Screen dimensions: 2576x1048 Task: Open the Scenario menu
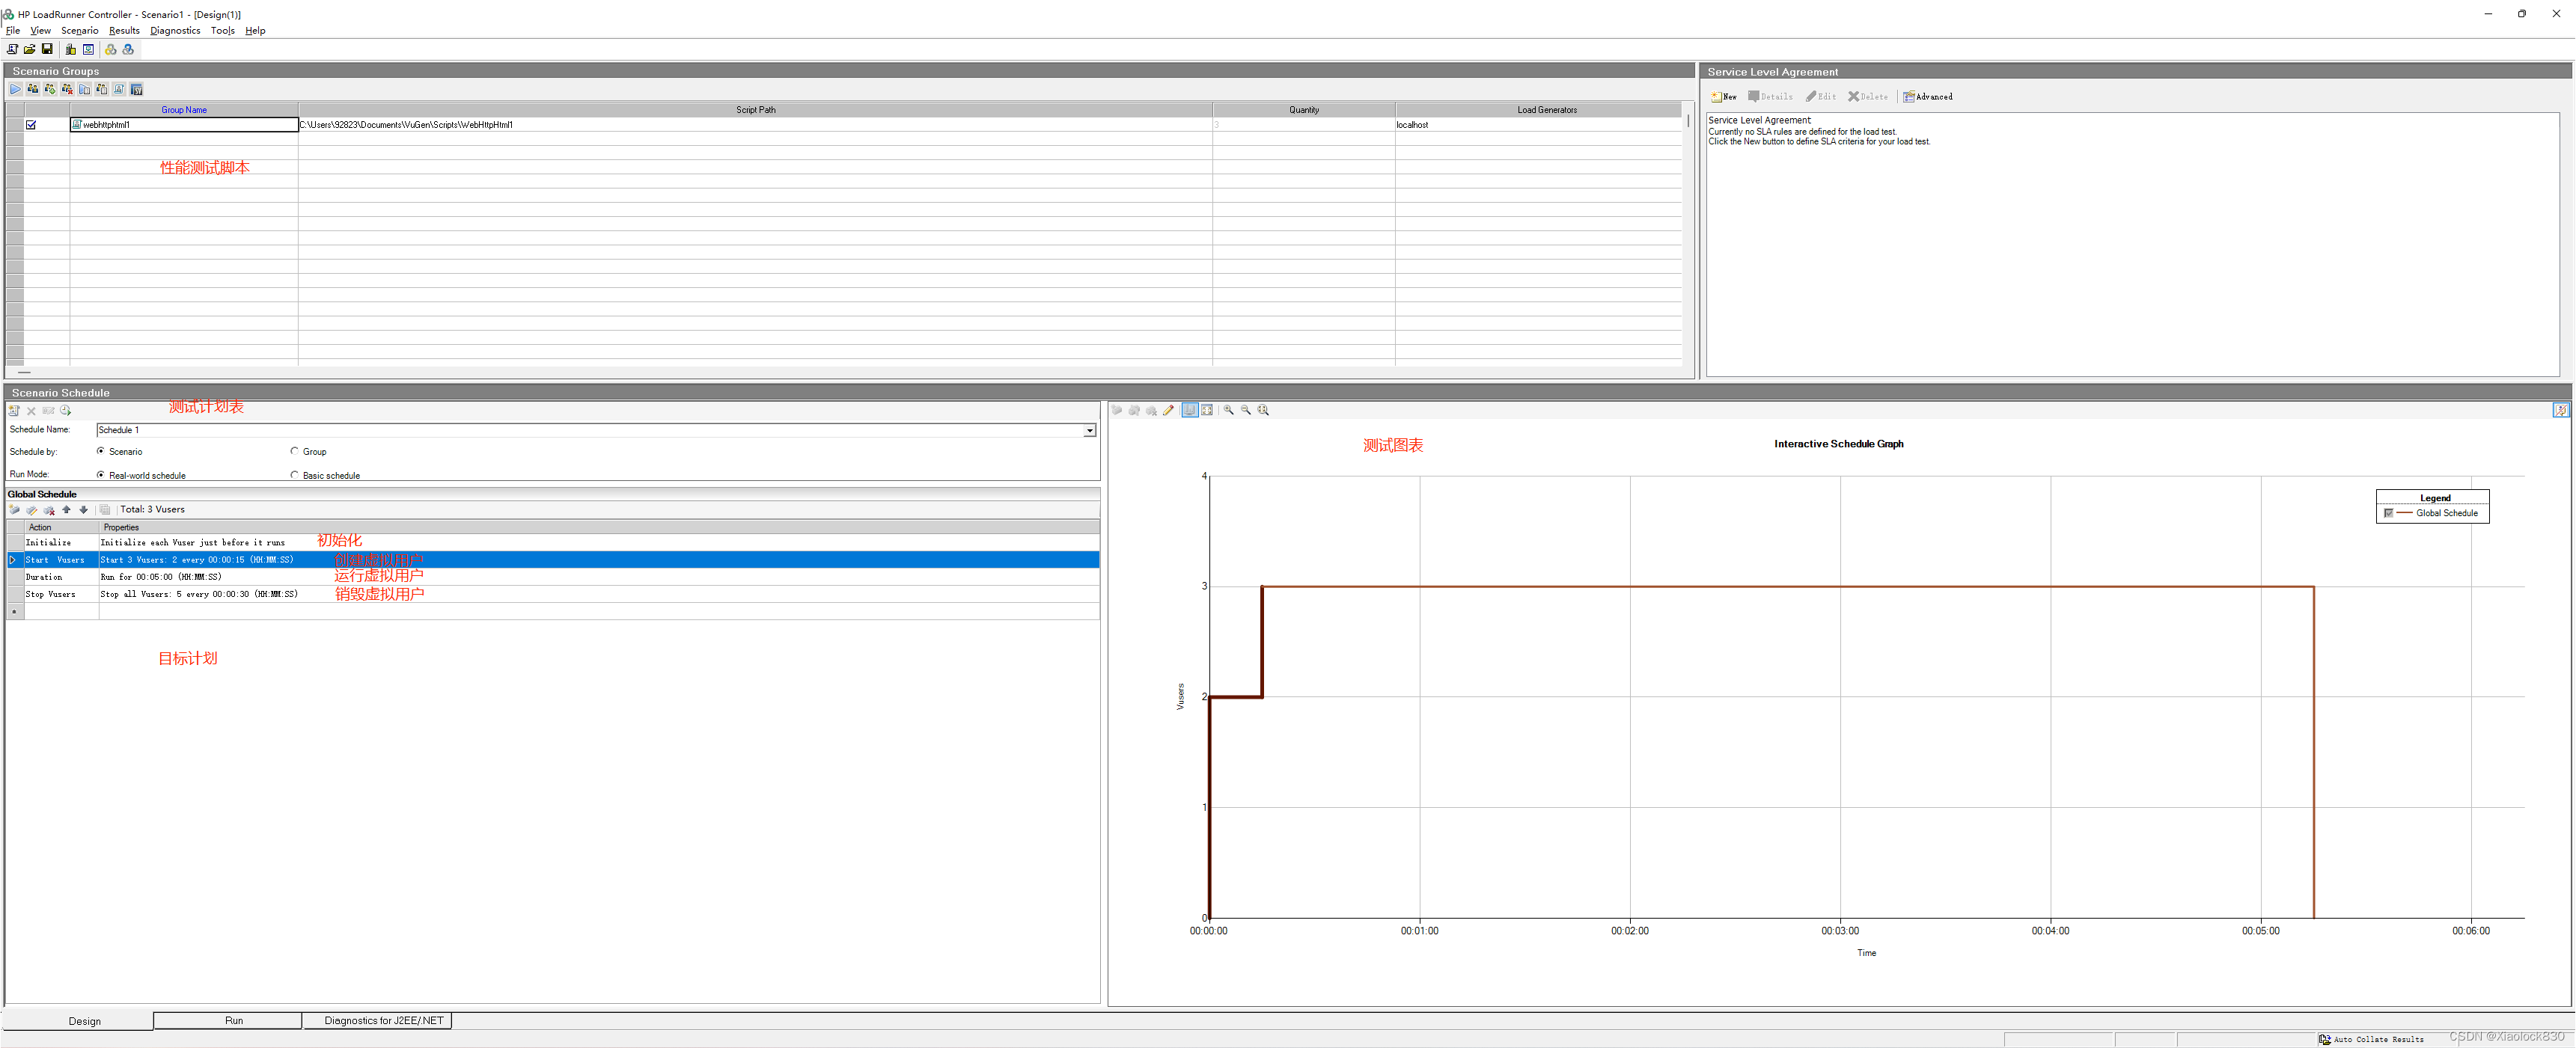79,31
